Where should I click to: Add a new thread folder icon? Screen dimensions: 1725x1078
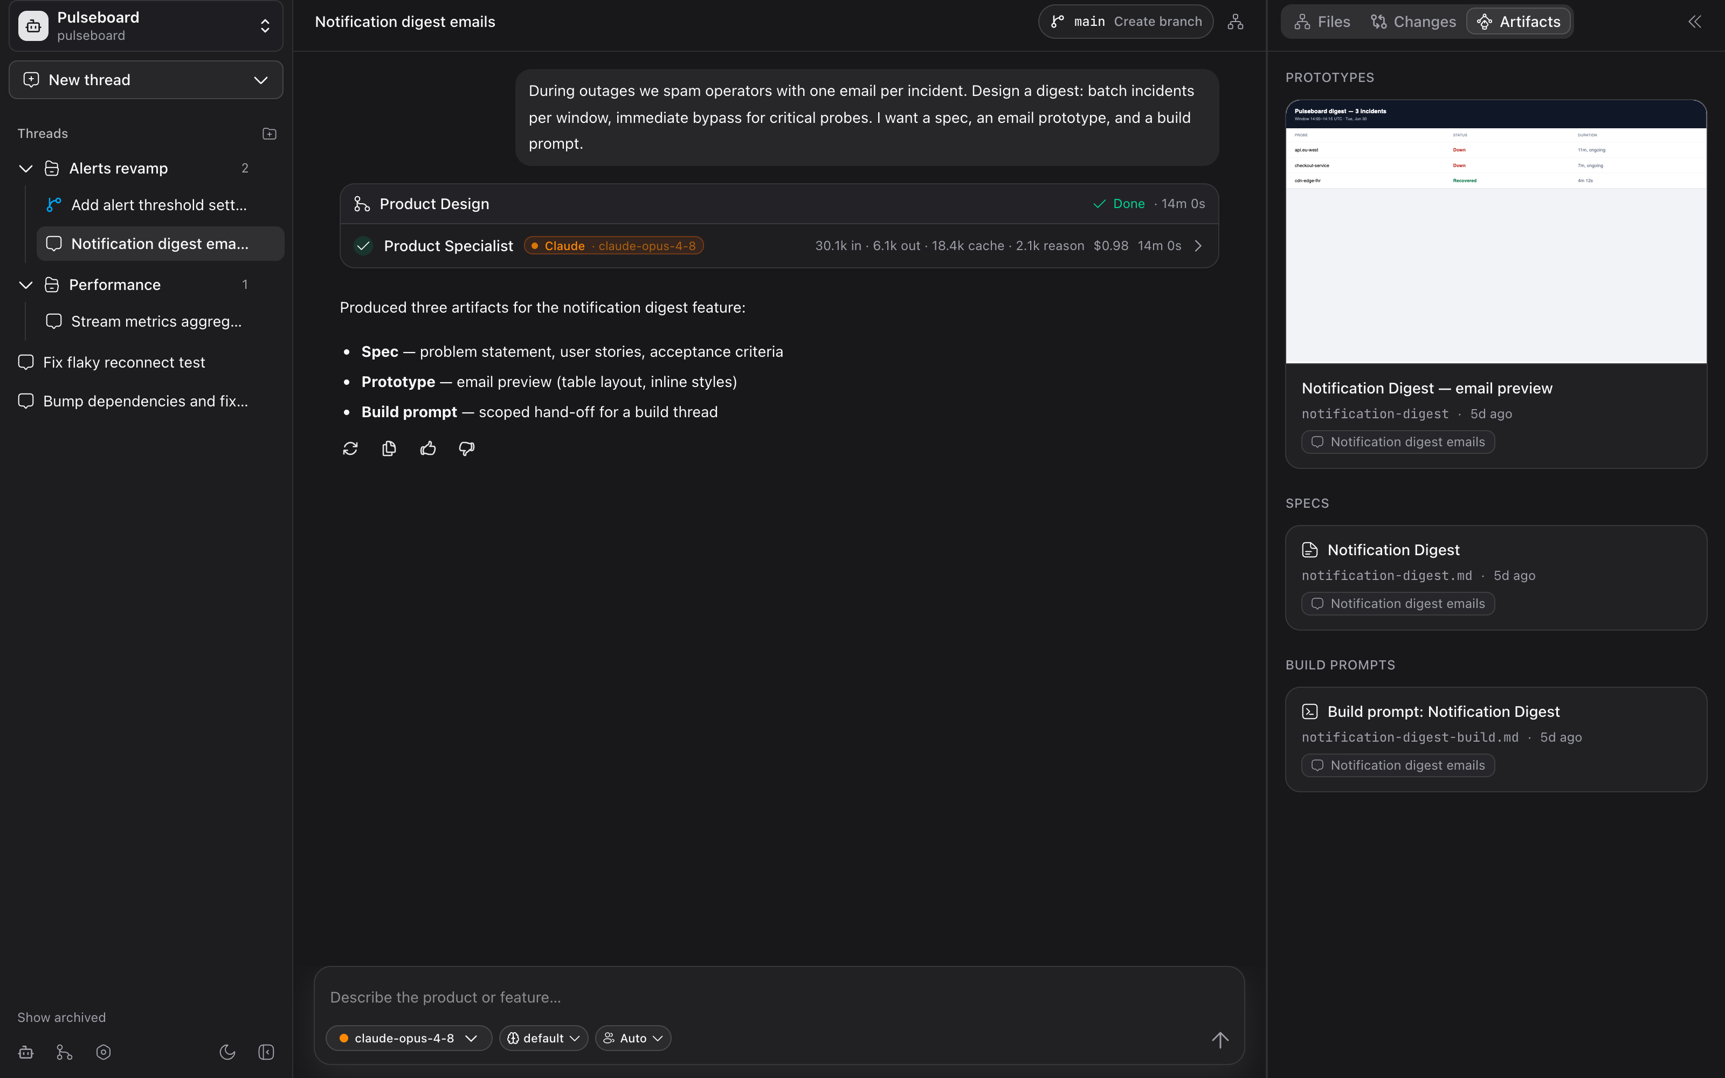270,134
